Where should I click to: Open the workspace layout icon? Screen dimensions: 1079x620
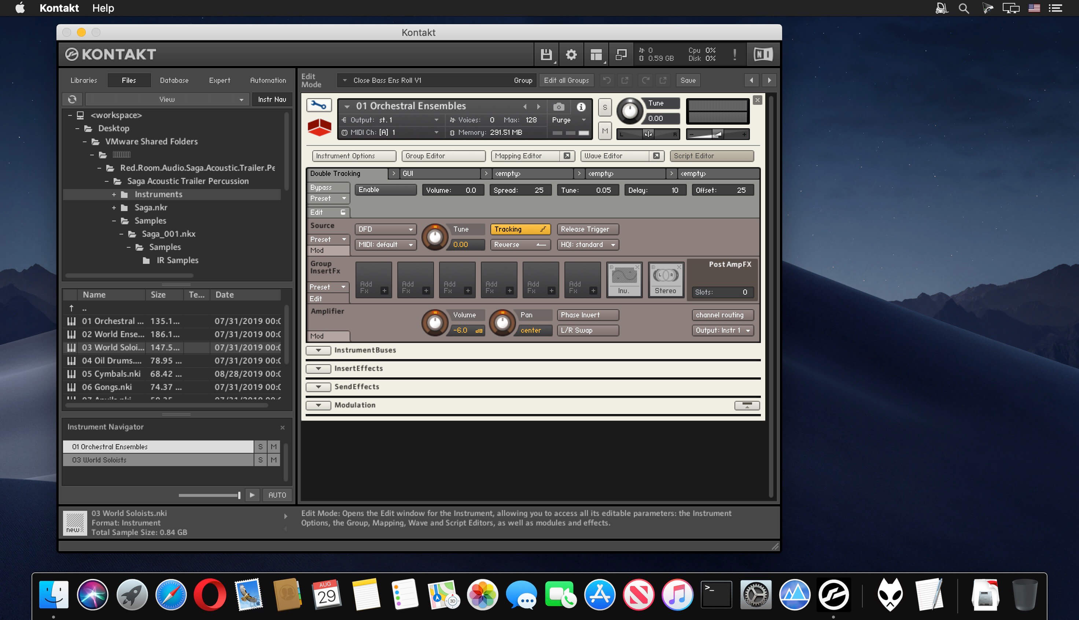coord(596,55)
